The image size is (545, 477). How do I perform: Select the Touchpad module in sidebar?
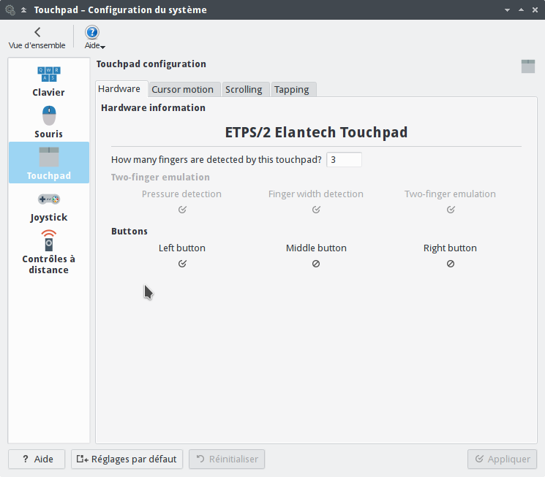48,163
